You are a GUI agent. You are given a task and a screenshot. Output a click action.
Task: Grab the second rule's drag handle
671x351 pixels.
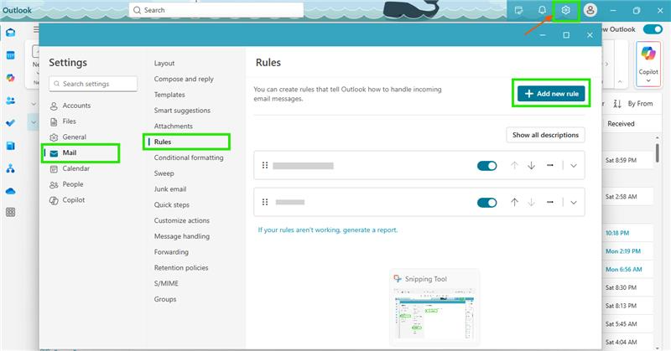pyautogui.click(x=265, y=202)
